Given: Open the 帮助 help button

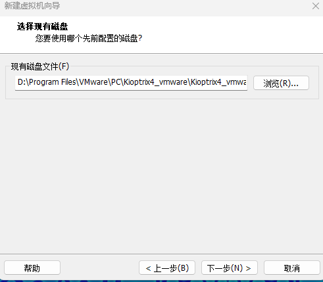Looking at the screenshot, I should point(32,268).
